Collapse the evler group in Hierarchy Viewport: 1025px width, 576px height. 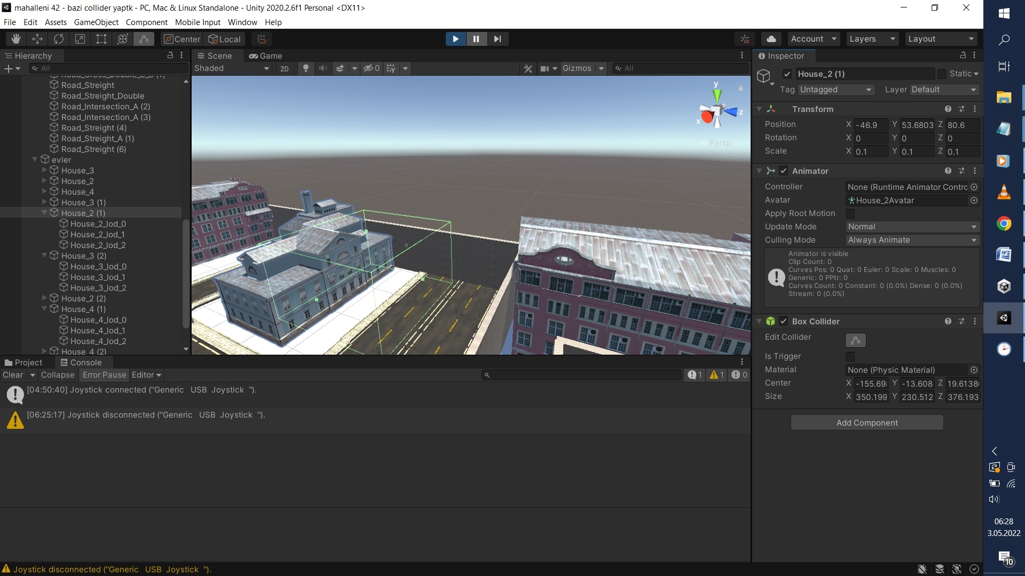[35, 159]
